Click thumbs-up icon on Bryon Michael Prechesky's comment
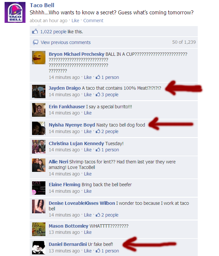The height and width of the screenshot is (256, 219). pos(98,77)
